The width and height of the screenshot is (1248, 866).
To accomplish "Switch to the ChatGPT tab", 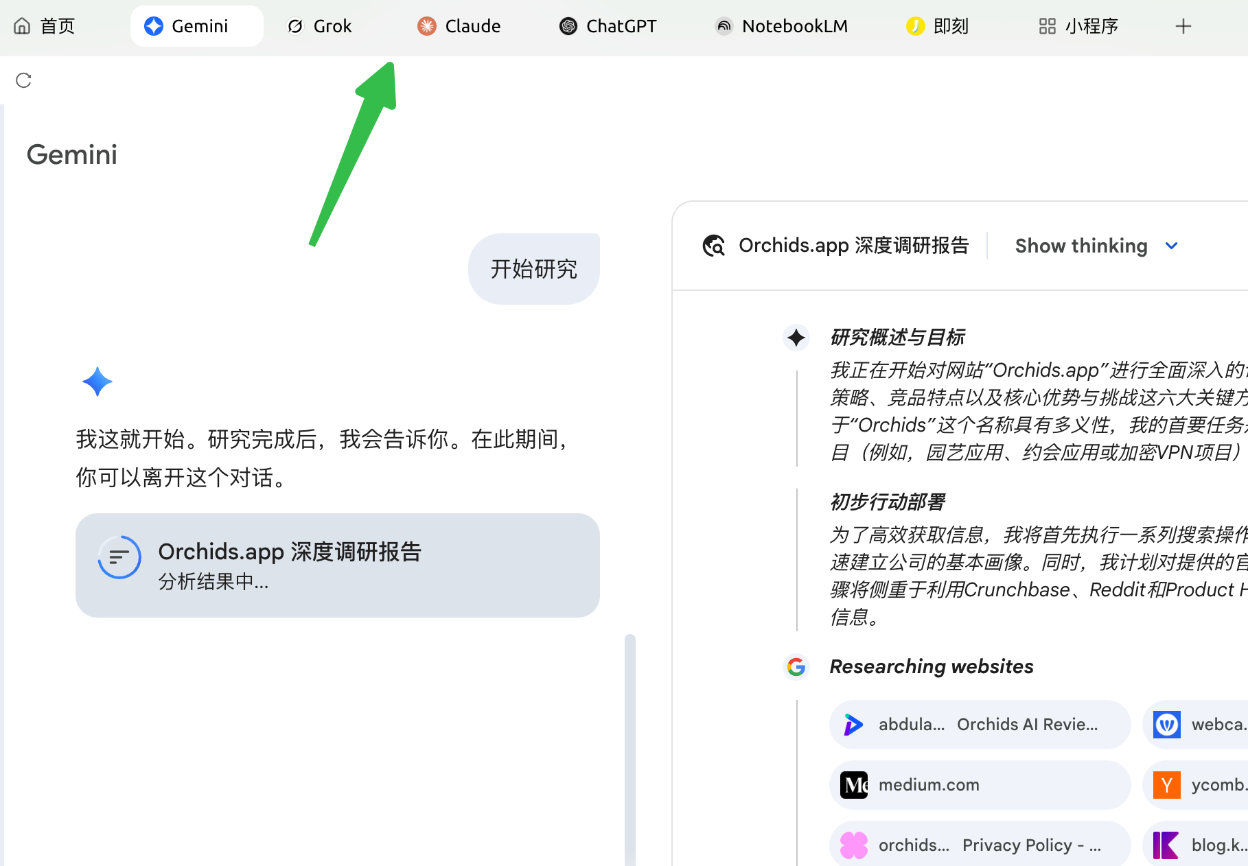I will coord(608,26).
